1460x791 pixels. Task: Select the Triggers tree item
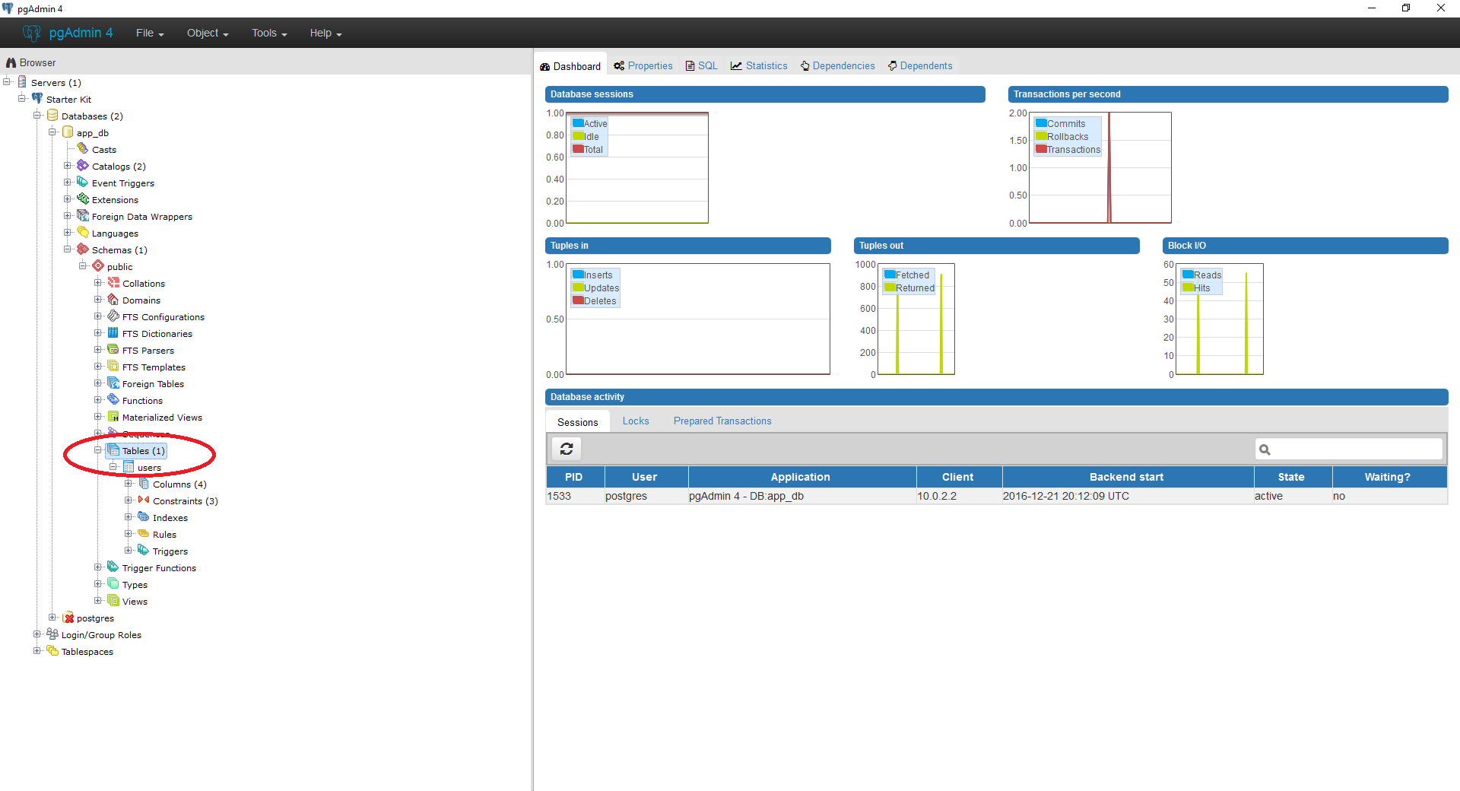pyautogui.click(x=170, y=551)
